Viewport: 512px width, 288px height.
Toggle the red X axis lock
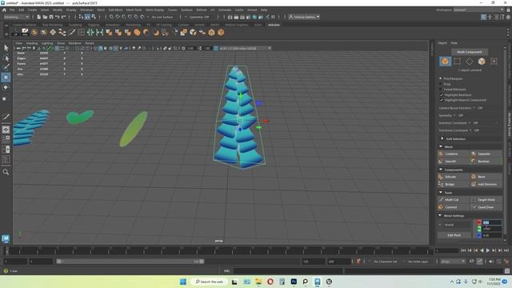(479, 222)
